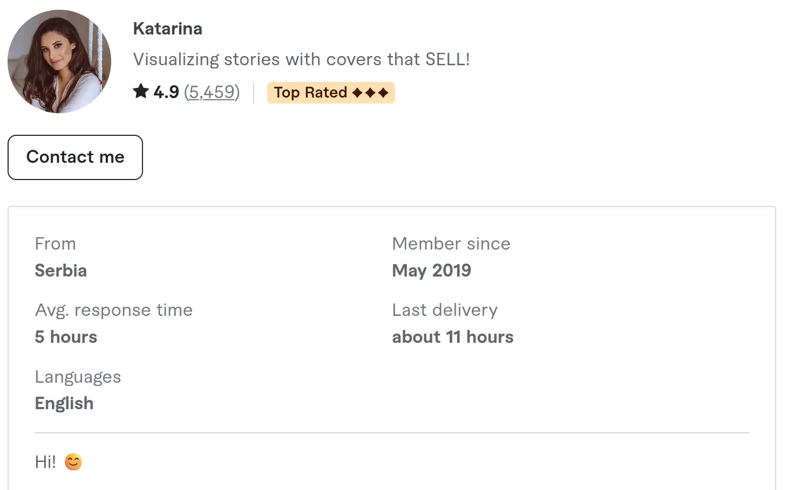
Task: Select the 4.9 rating score
Action: 166,92
